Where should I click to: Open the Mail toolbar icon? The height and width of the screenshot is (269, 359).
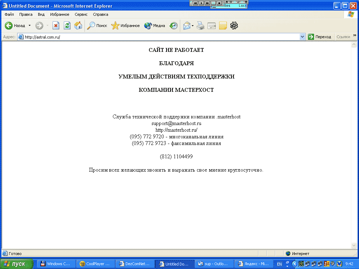[x=187, y=26]
